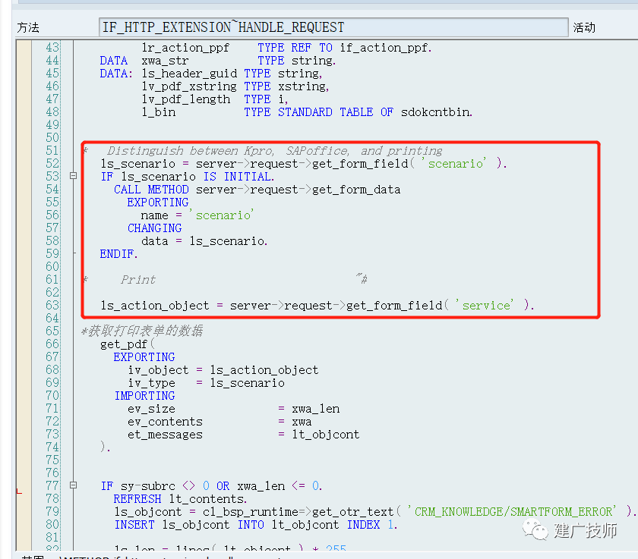Click the ENDIF keyword on line 59
The height and width of the screenshot is (559, 638).
click(x=118, y=254)
